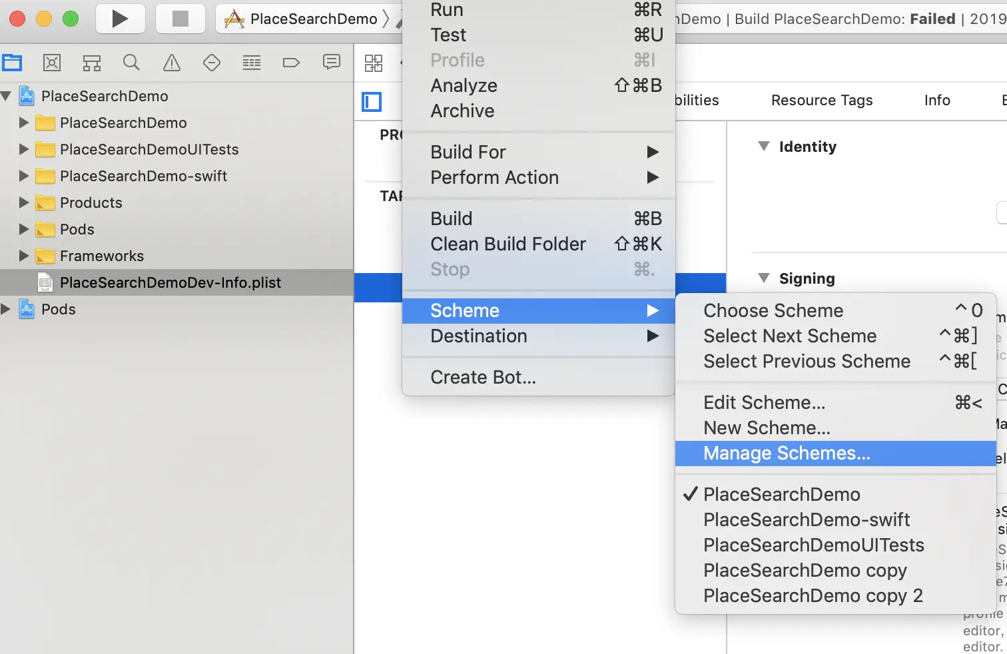Open the Breakpoint navigator icon
The height and width of the screenshot is (654, 1007).
click(x=292, y=63)
